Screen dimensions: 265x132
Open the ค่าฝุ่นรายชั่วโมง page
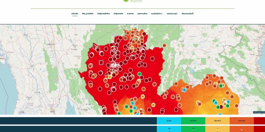[x=103, y=14]
